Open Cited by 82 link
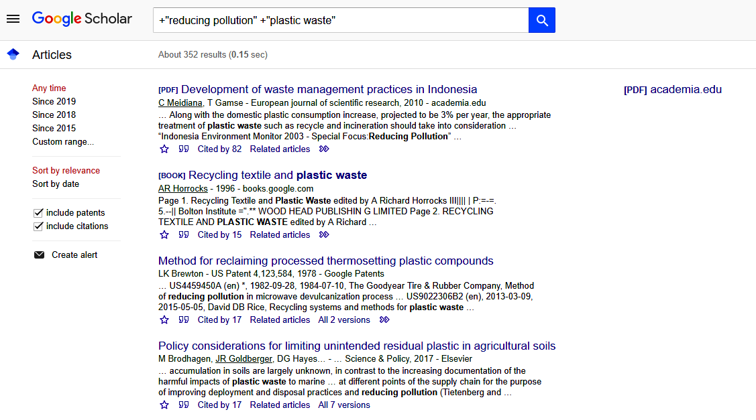756x420 pixels. (219, 149)
